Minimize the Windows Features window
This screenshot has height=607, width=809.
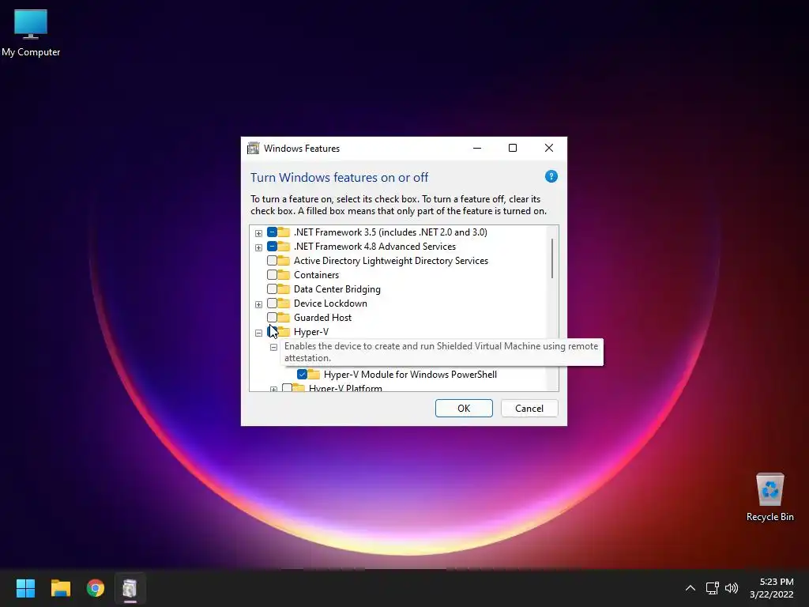tap(477, 148)
